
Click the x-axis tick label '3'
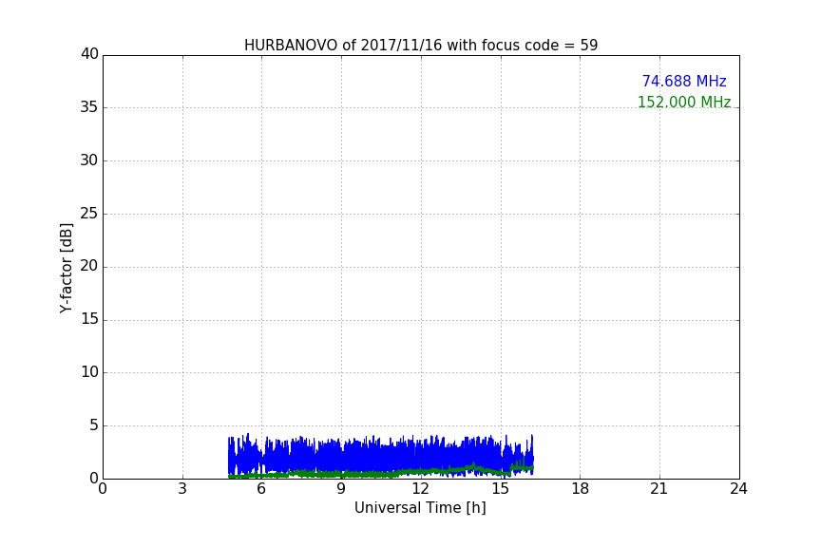click(182, 489)
